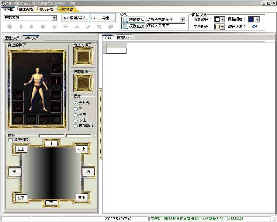Click the add record plus icon
This screenshot has height=222, width=277.
(54, 27)
